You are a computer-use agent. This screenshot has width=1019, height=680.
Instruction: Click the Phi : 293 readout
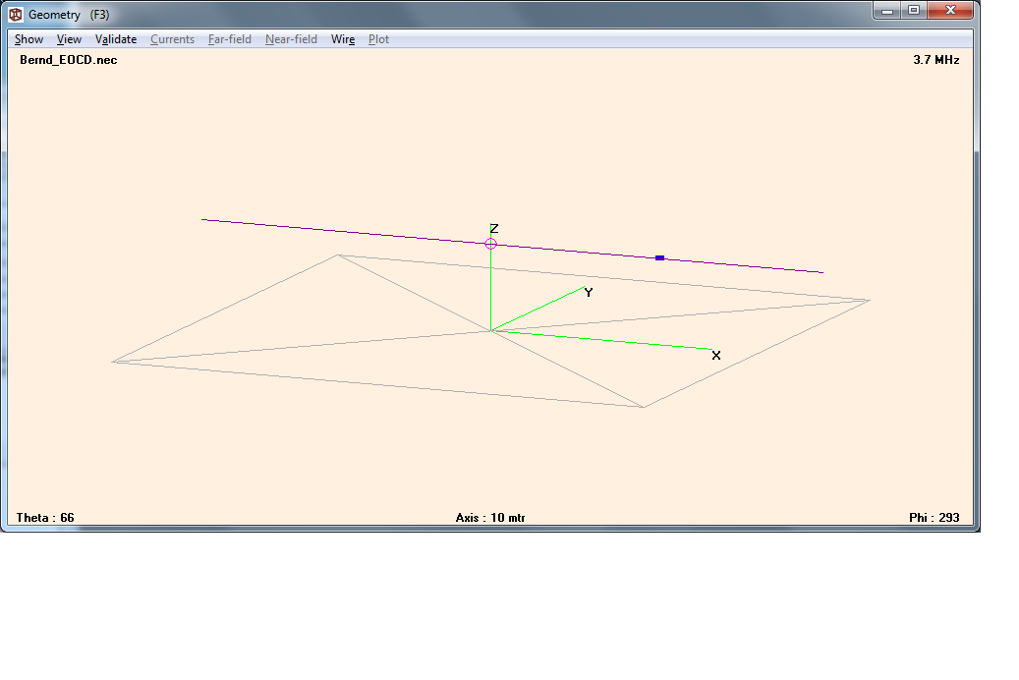(x=934, y=518)
